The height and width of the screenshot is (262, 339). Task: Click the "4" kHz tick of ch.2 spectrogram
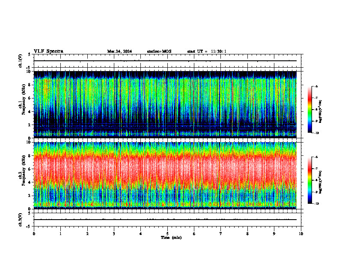pos(30,182)
